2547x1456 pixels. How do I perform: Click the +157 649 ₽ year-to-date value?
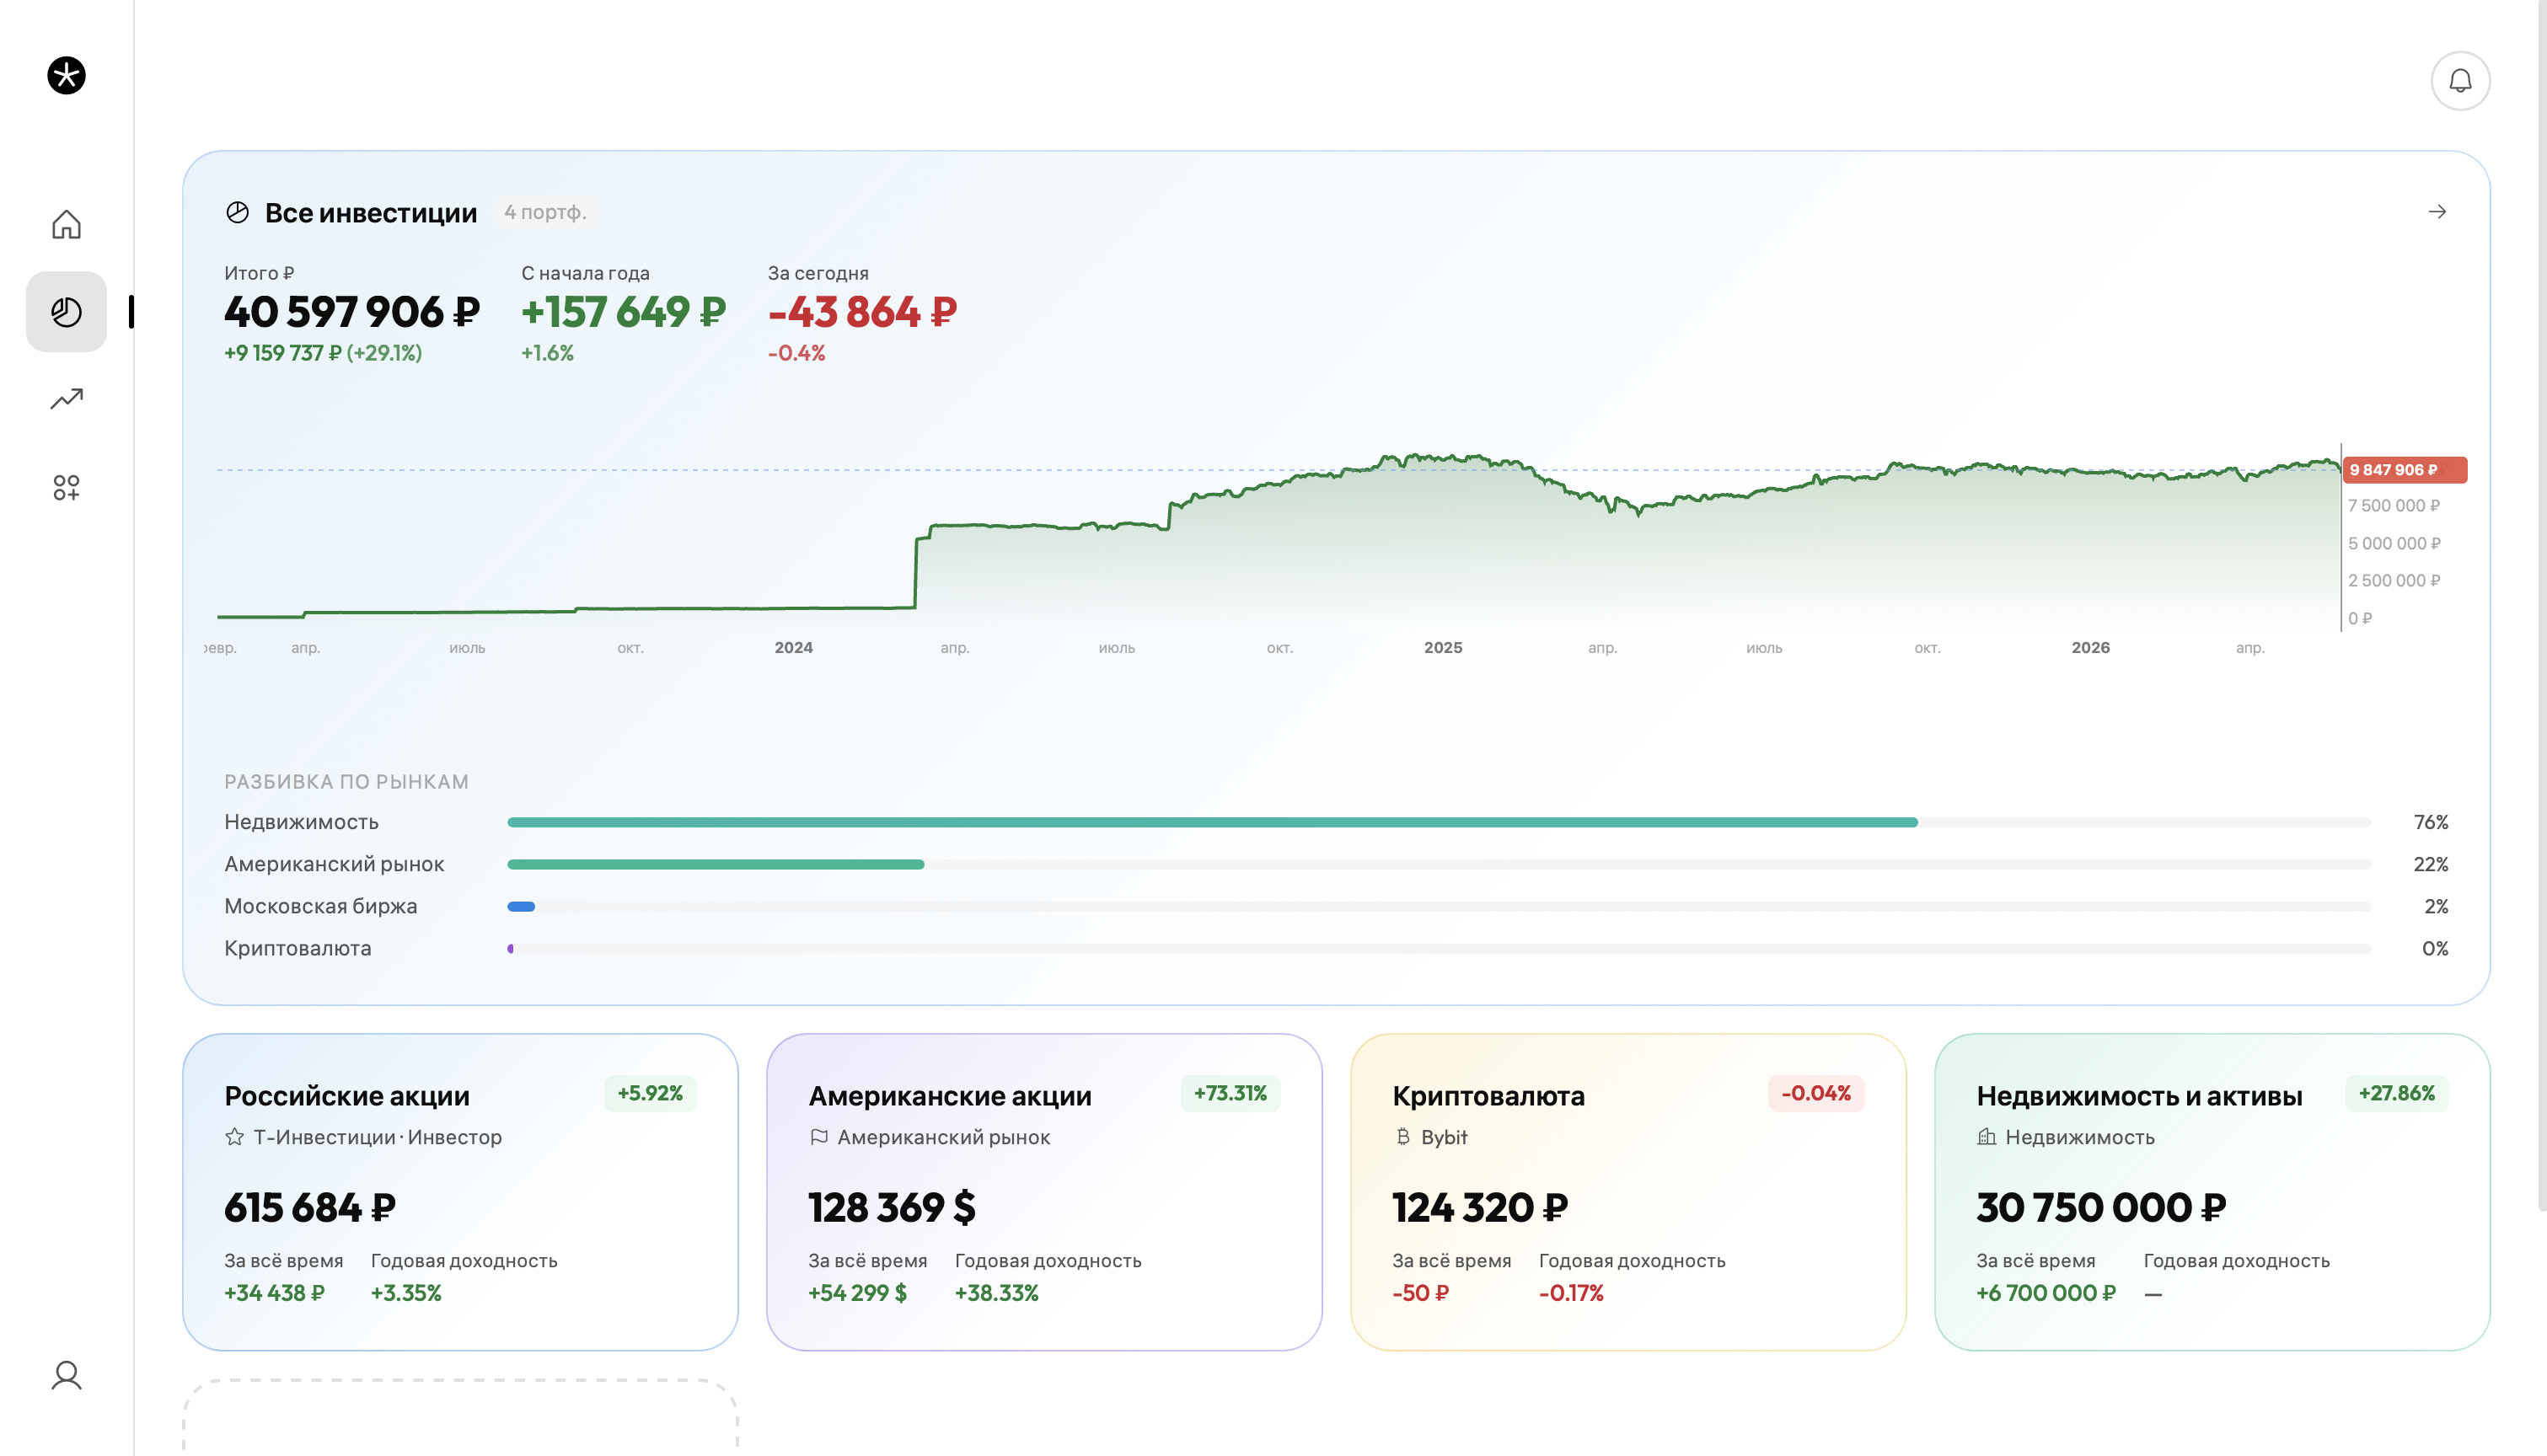[x=623, y=312]
